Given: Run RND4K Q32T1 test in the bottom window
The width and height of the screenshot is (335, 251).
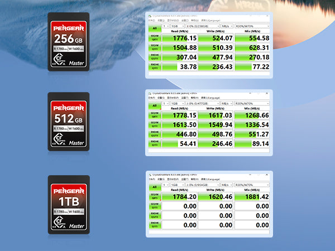Looking at the screenshot, I should [x=154, y=214].
